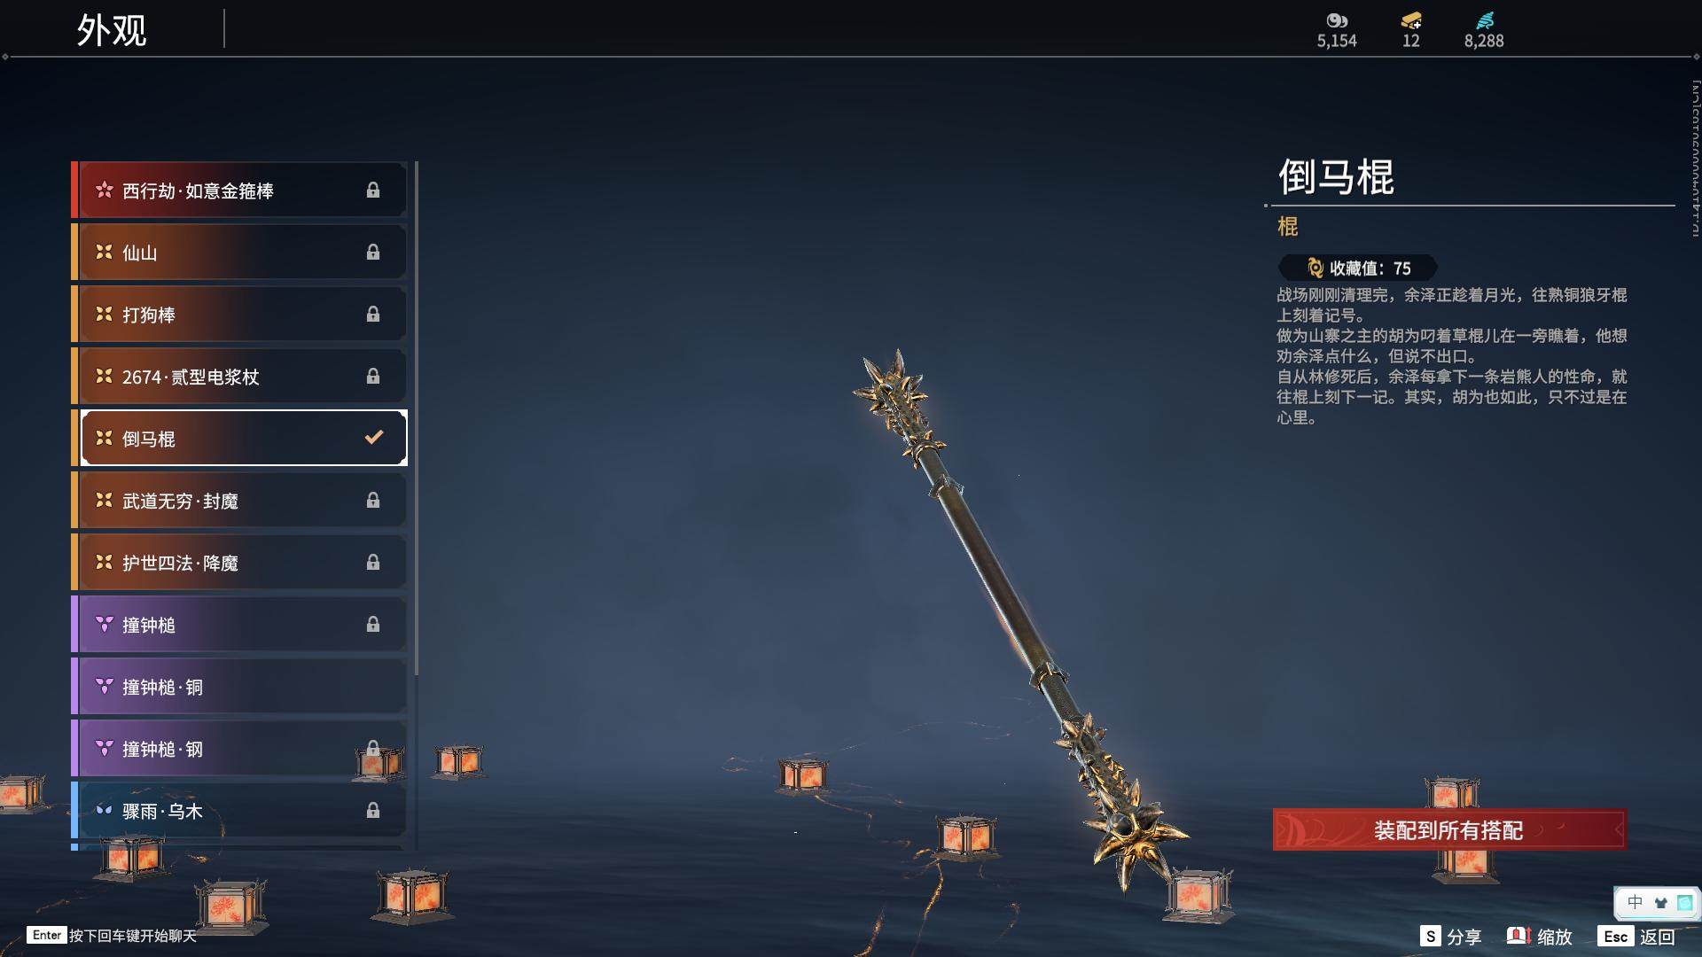Select the 2674·贰型电浆杖 skin entry
Image resolution: width=1702 pixels, height=957 pixels.
click(239, 377)
